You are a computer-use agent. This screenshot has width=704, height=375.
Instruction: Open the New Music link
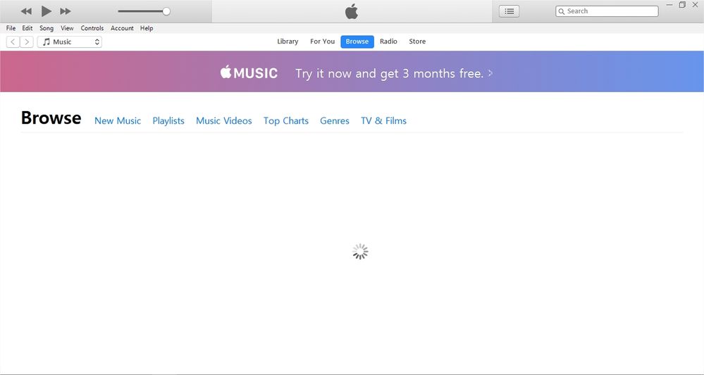pyautogui.click(x=118, y=120)
